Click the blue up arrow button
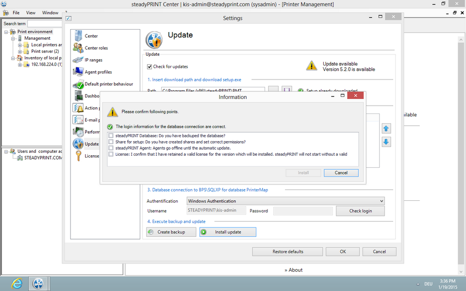The height and width of the screenshot is (291, 466). point(386,129)
